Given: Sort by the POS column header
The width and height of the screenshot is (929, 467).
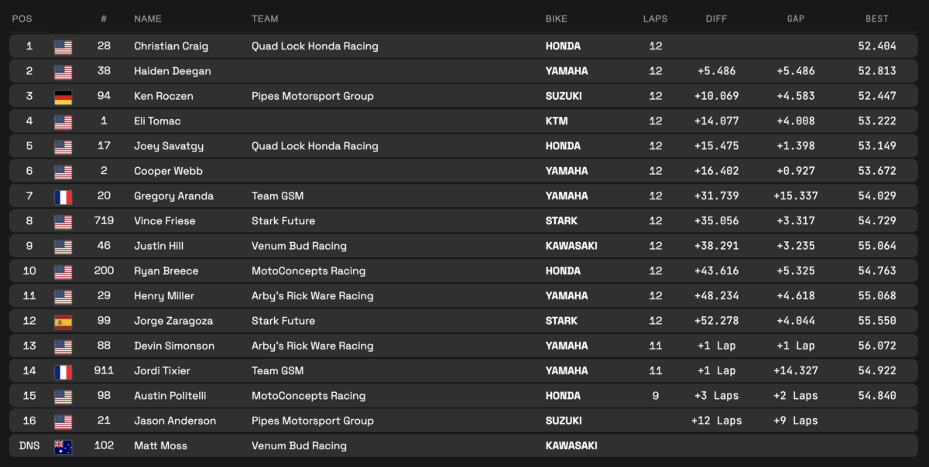Looking at the screenshot, I should click(x=21, y=19).
